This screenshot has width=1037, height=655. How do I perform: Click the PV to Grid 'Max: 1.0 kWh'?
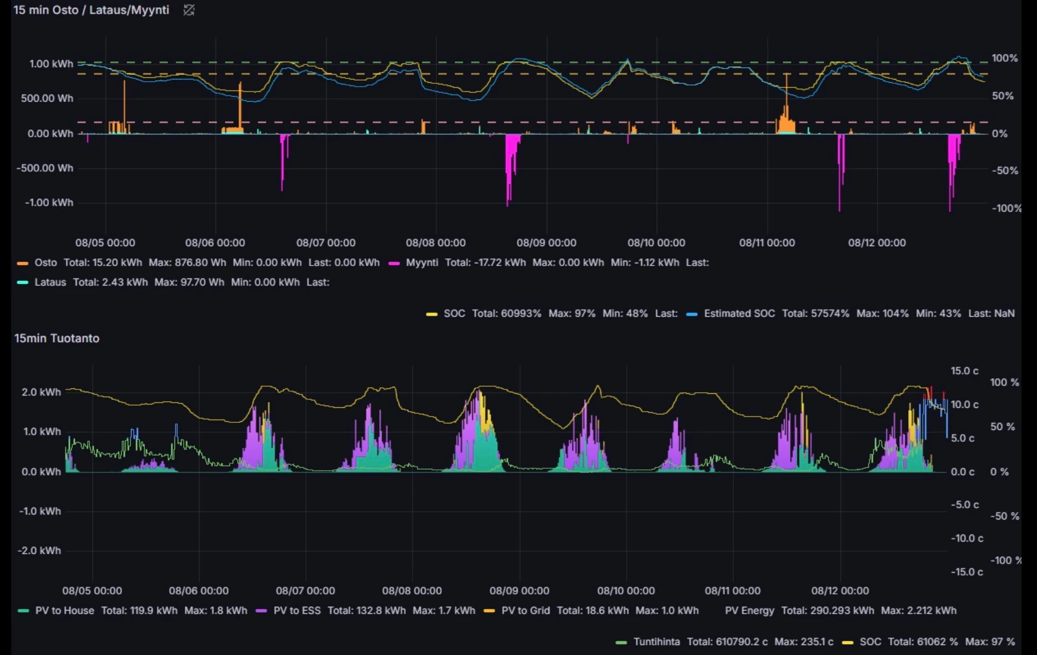667,611
